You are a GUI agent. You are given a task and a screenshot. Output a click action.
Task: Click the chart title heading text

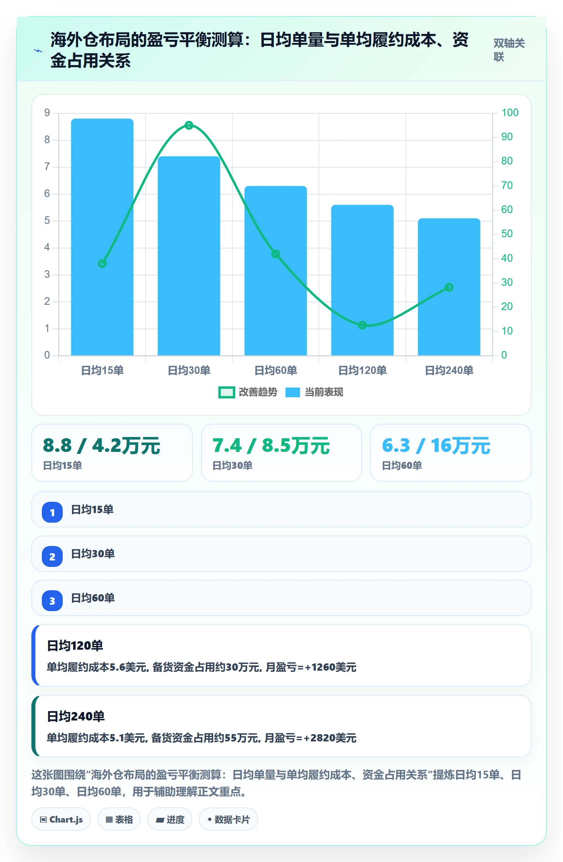coord(259,50)
